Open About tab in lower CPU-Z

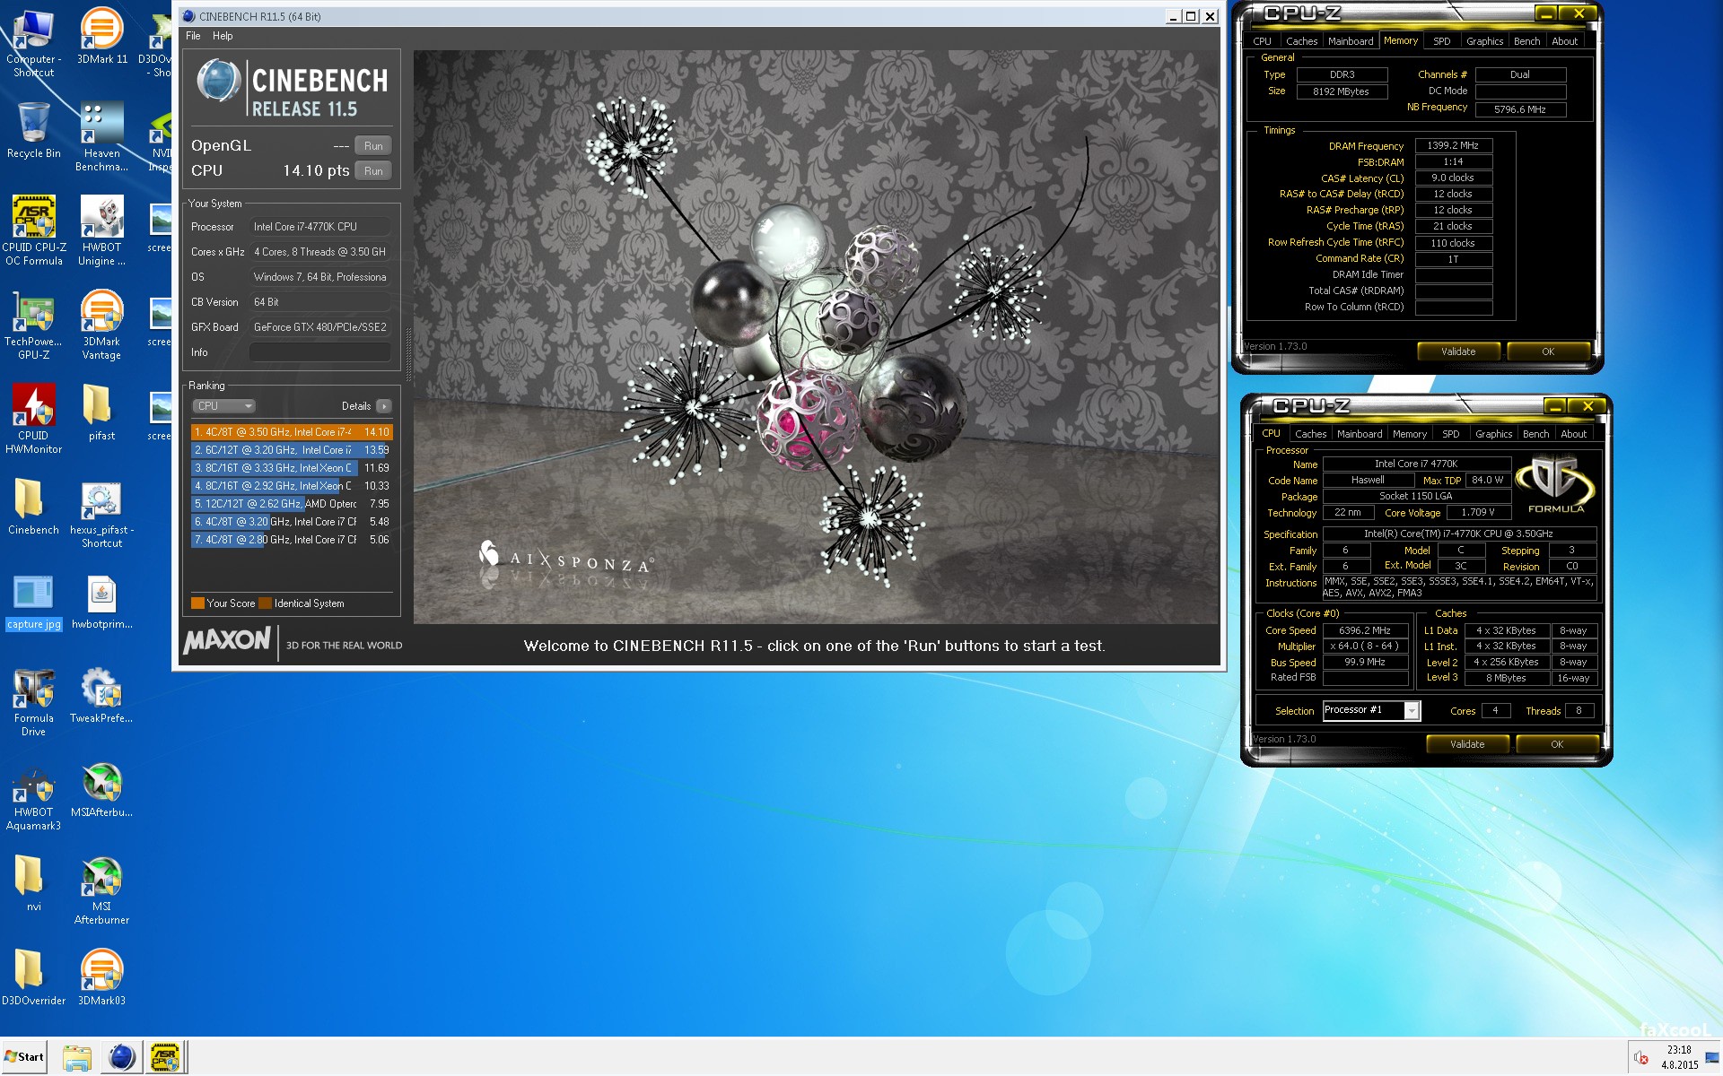1573,434
